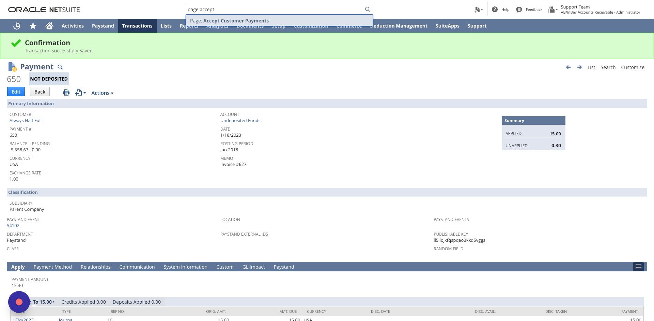654x321 pixels.
Task: Click the magnifier next to Payment title
Action: point(60,67)
